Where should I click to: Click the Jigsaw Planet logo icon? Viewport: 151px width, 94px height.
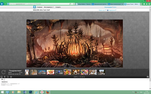point(34,7)
